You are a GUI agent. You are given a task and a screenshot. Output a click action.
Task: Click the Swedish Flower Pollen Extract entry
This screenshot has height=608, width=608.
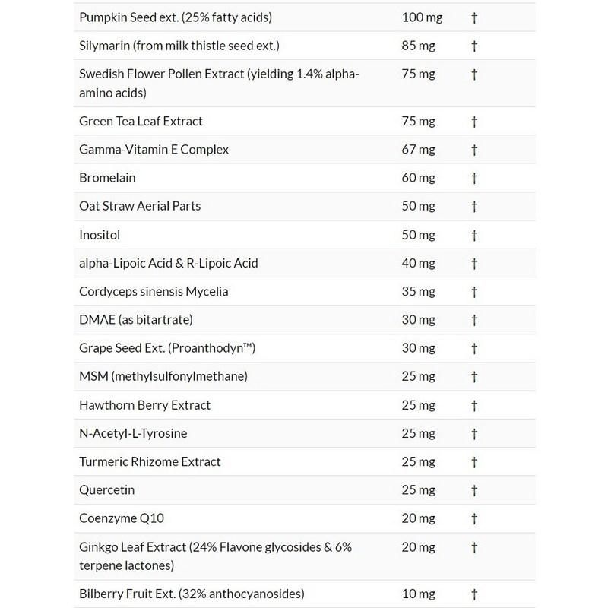[219, 84]
